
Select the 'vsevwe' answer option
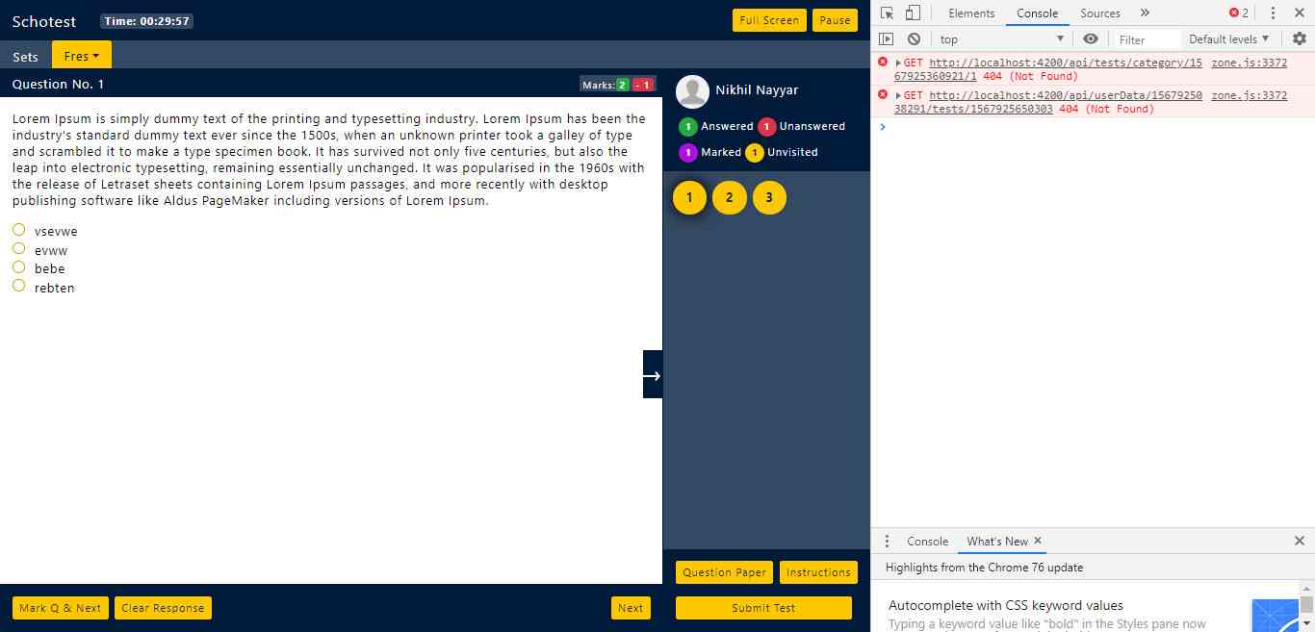click(x=18, y=230)
